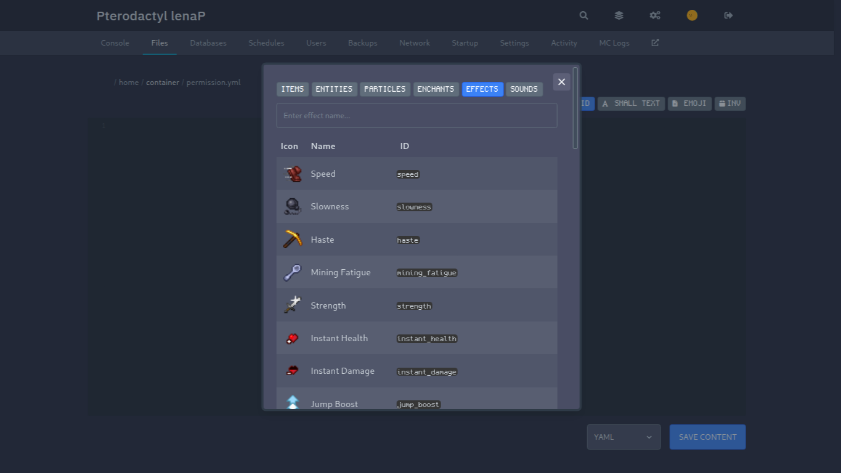
Task: Click the Small Text button
Action: coord(631,103)
